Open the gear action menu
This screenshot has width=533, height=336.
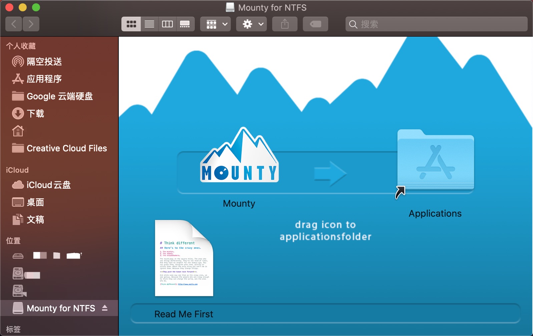(x=251, y=24)
